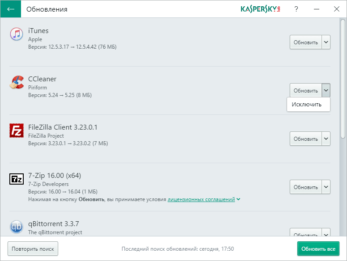Screen dimensions: 347x261
Task: Go back using the green arrow button
Action: click(x=11, y=9)
